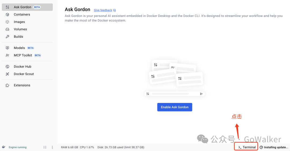Click the Enable Ask Gordon button
The width and height of the screenshot is (290, 151).
(175, 107)
